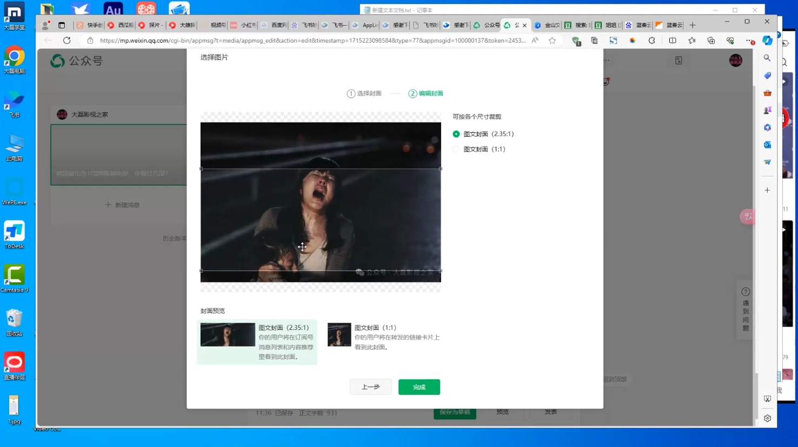Image resolution: width=798 pixels, height=447 pixels.
Task: Select the 图文封面 (2.35:1) radio button
Action: pyautogui.click(x=456, y=134)
